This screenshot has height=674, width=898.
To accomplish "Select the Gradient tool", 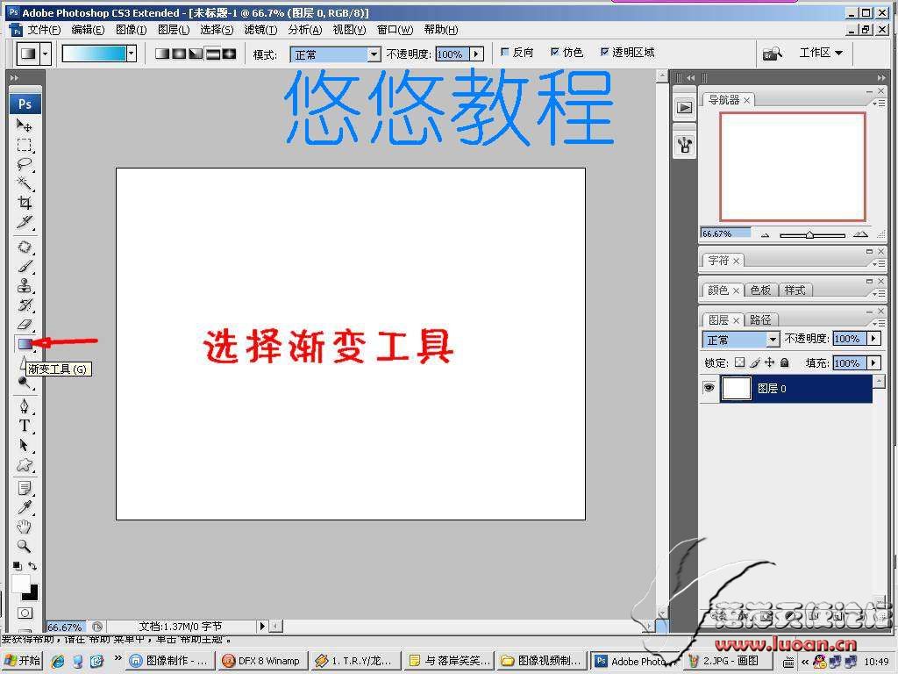I will [x=25, y=344].
